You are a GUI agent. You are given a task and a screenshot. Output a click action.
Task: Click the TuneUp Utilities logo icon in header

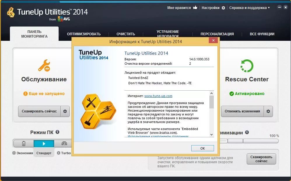(x=11, y=13)
